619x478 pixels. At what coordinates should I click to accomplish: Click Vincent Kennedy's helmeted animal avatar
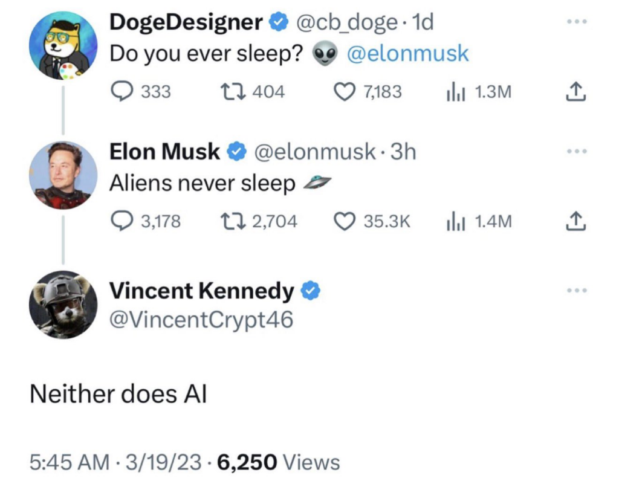[x=63, y=305]
